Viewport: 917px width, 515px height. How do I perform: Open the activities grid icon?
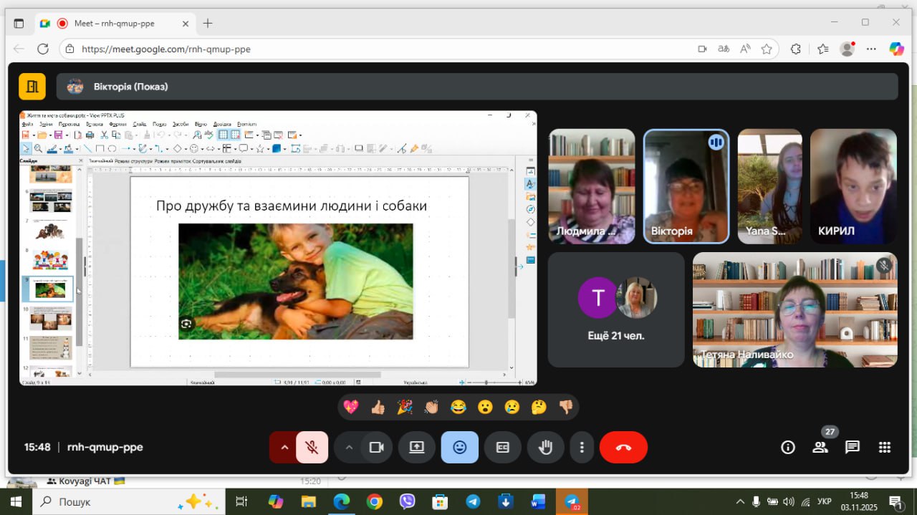[x=884, y=448]
